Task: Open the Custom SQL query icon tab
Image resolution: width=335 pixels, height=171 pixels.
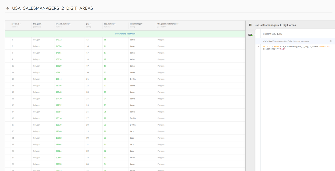Action: pos(250,35)
